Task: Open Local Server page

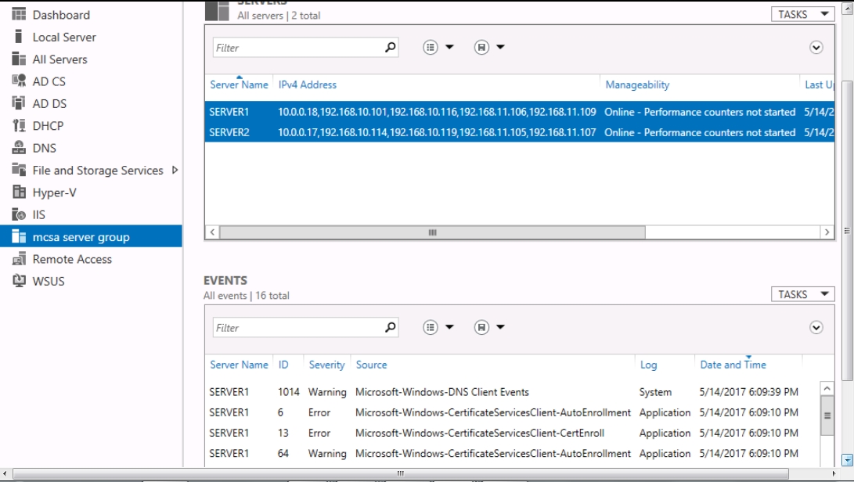Action: coord(64,37)
